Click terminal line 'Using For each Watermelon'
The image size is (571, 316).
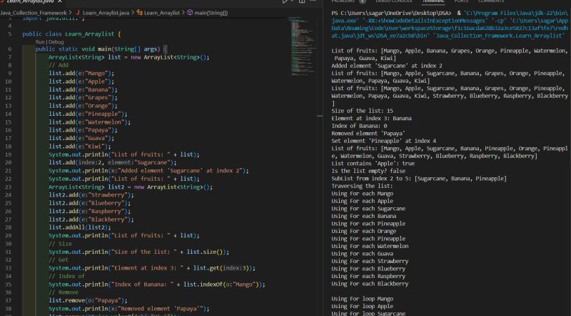[x=370, y=246]
